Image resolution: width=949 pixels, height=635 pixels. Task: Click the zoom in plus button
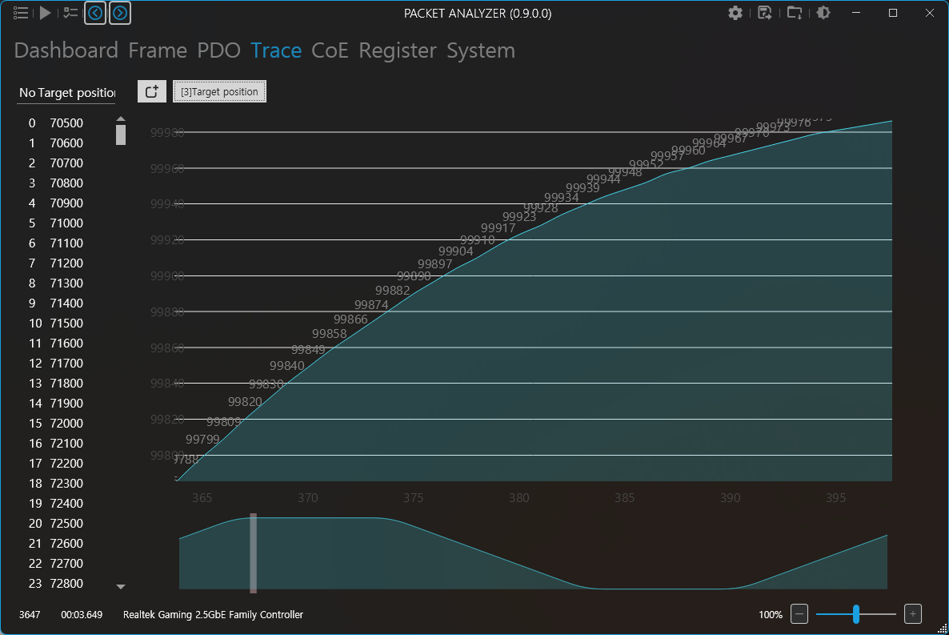[x=913, y=614]
